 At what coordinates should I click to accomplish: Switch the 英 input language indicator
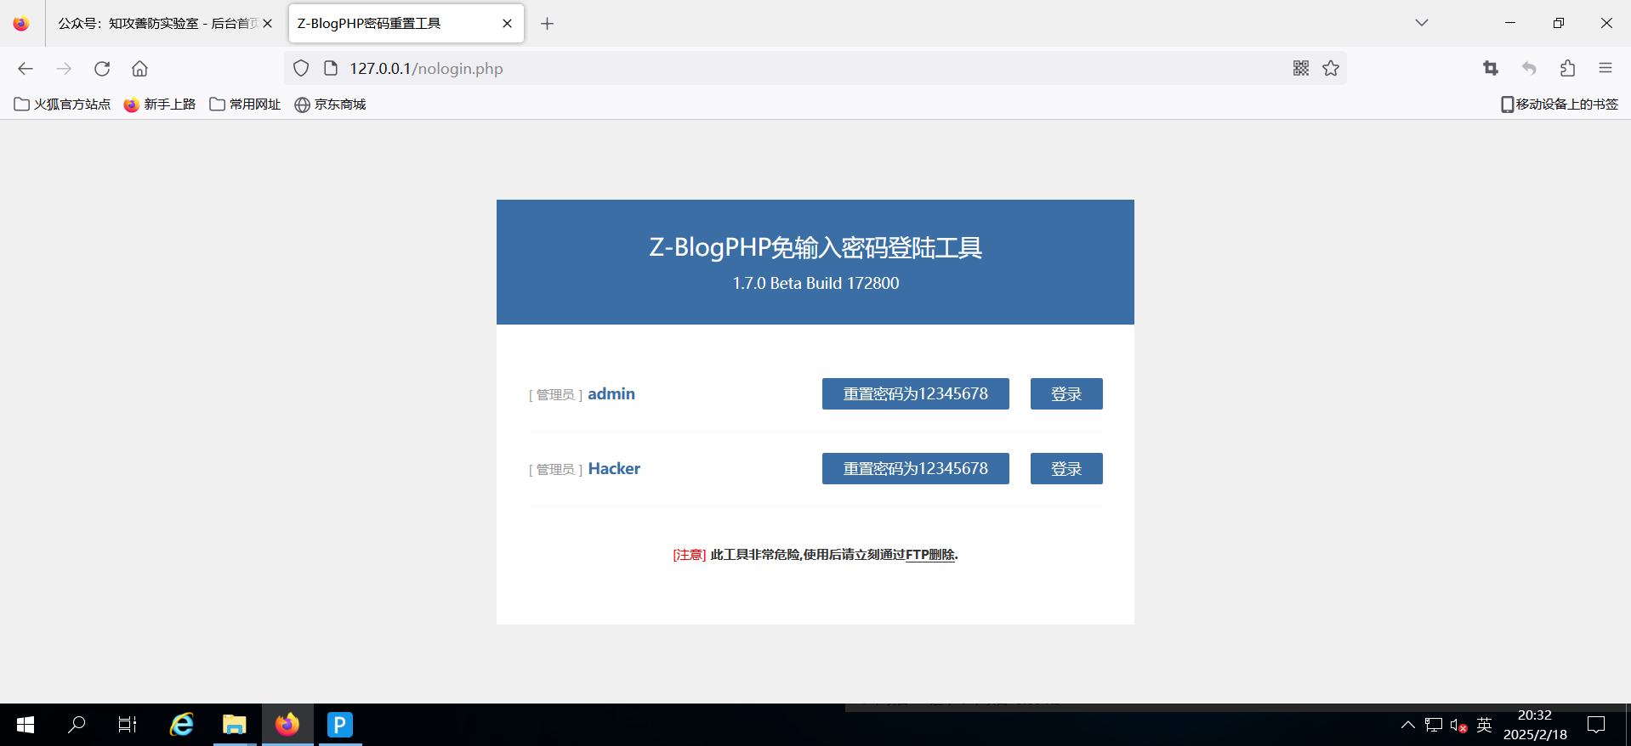click(x=1485, y=725)
